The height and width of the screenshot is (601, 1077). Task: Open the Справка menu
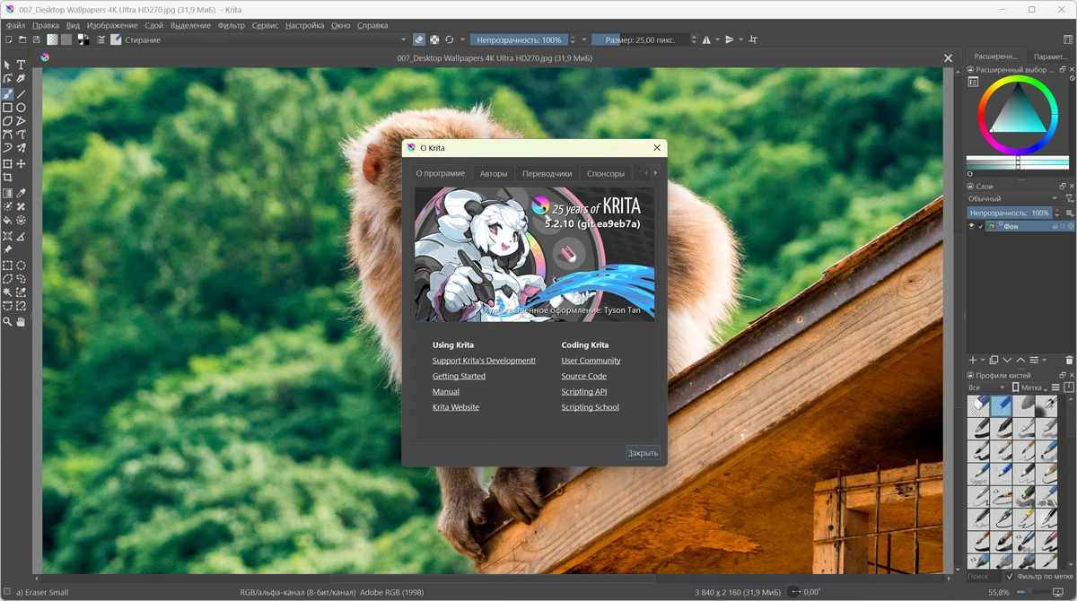point(372,25)
